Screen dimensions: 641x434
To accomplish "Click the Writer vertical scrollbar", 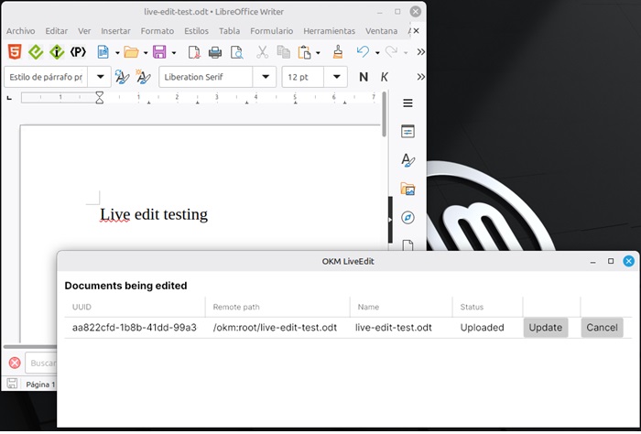I will point(385,114).
